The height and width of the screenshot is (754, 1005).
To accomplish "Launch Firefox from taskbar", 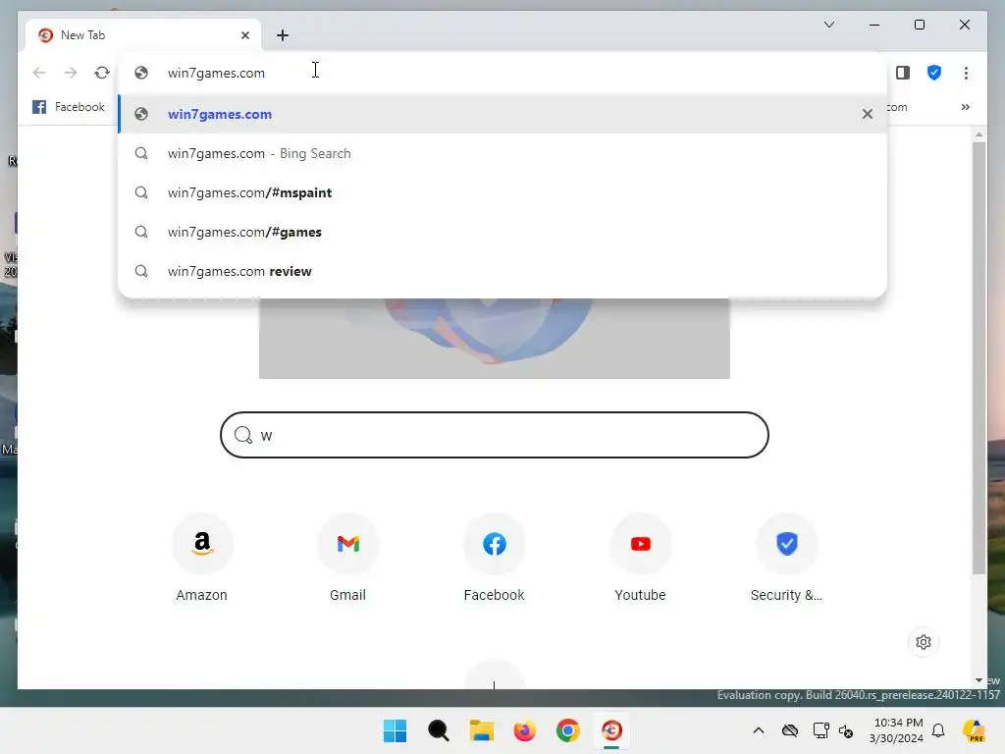I will (x=524, y=730).
